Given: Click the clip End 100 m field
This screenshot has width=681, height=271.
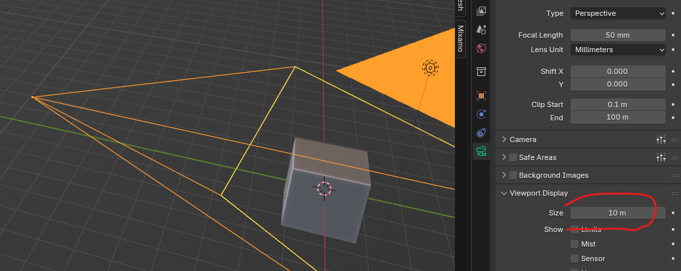Looking at the screenshot, I should tap(618, 117).
